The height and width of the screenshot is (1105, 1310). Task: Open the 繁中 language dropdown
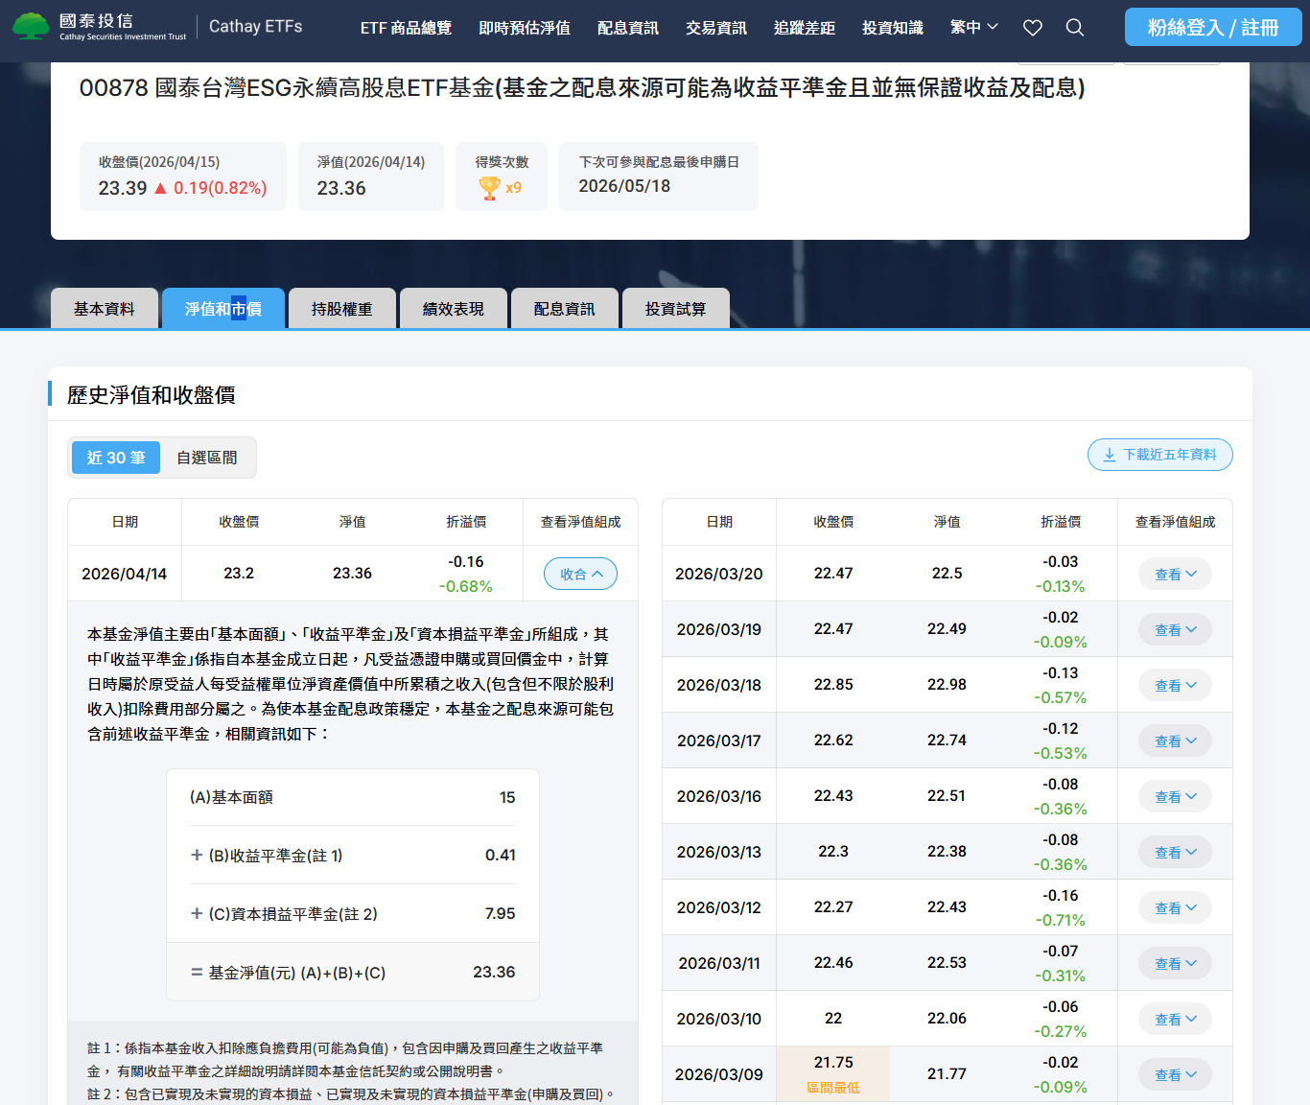[x=972, y=28]
